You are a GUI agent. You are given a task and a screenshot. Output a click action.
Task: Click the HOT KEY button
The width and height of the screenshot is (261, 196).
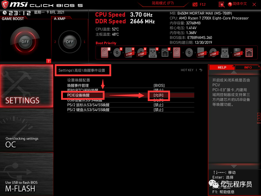[x=187, y=70]
